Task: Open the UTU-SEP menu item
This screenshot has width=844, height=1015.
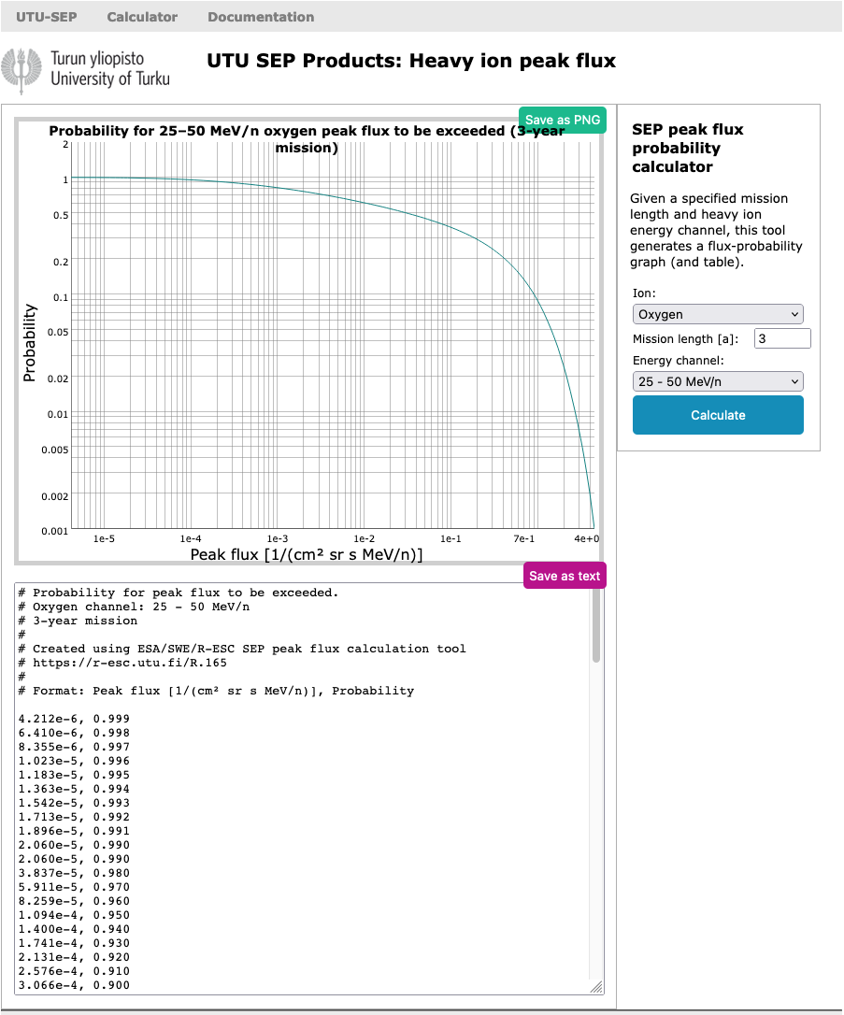Action: 46,17
